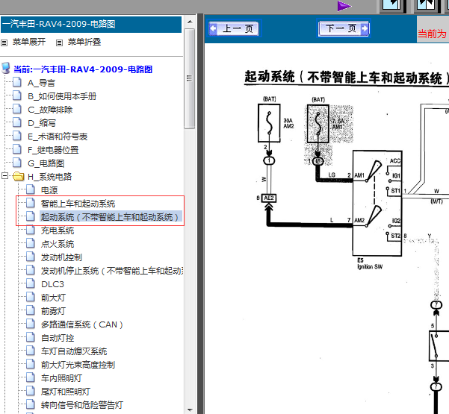Click the page icon next to E_术语和符号表

17,136
